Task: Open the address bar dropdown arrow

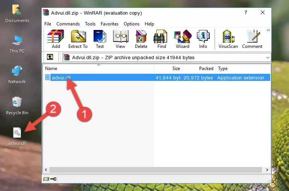Action: click(268, 58)
